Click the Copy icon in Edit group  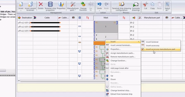(152, 4)
